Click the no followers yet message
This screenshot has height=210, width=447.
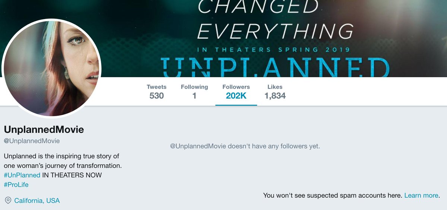[245, 146]
